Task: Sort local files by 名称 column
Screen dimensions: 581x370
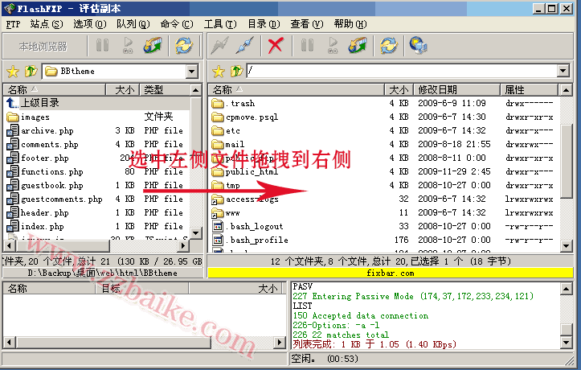Action: click(55, 89)
